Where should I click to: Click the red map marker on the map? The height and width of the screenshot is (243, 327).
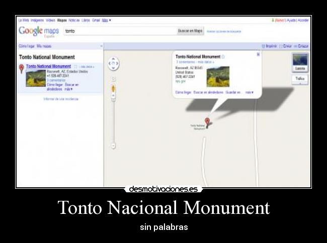click(207, 123)
